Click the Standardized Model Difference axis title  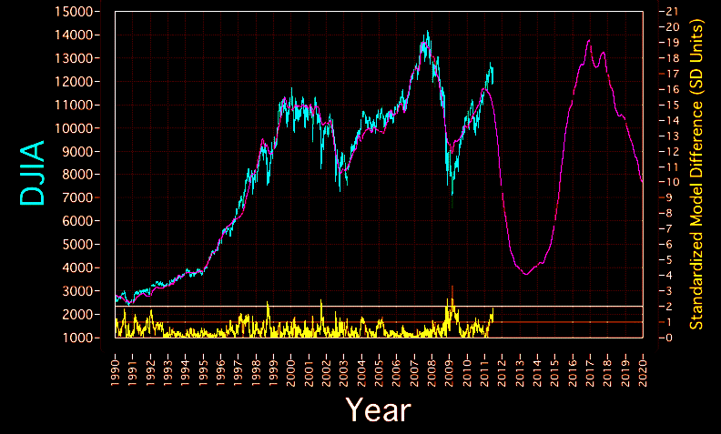(x=696, y=175)
